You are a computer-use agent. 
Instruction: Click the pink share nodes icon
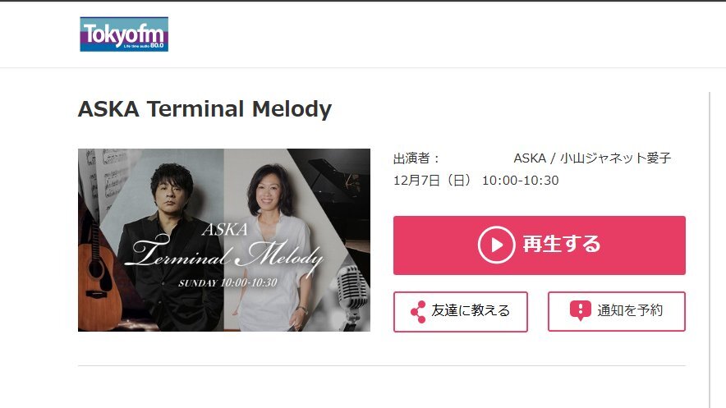click(418, 312)
